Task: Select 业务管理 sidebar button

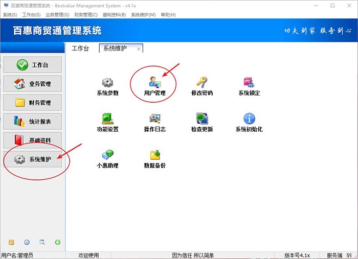Action: [32, 84]
